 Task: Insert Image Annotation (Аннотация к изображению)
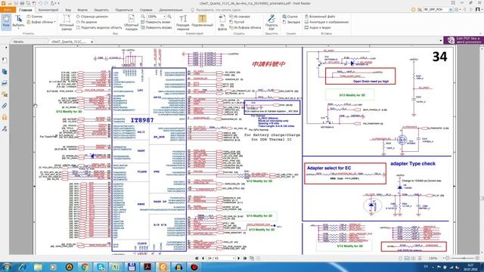point(327,22)
